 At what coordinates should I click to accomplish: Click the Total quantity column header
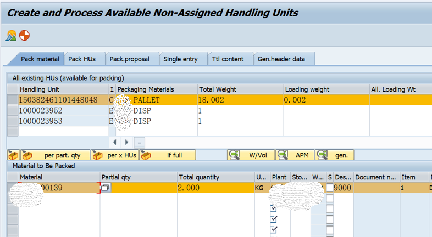pos(216,177)
